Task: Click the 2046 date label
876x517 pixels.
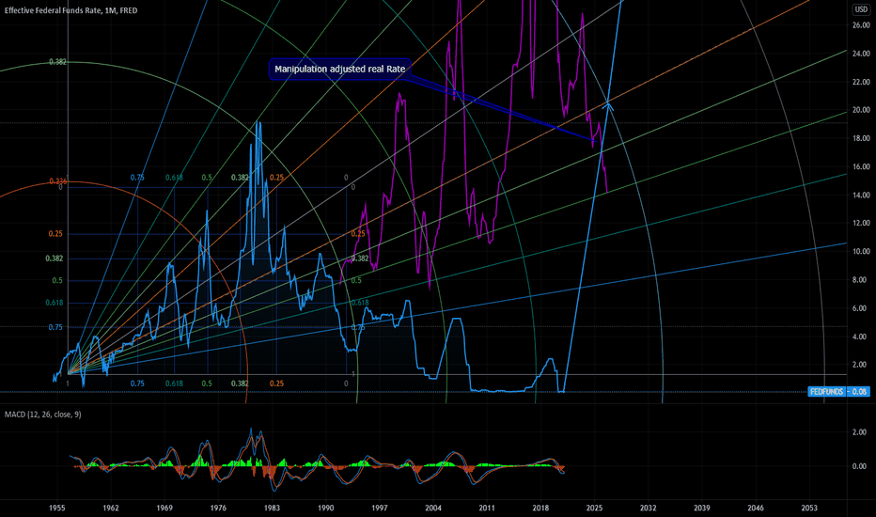Action: click(x=756, y=508)
